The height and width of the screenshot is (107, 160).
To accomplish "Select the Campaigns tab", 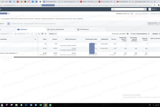I will coord(22,29).
